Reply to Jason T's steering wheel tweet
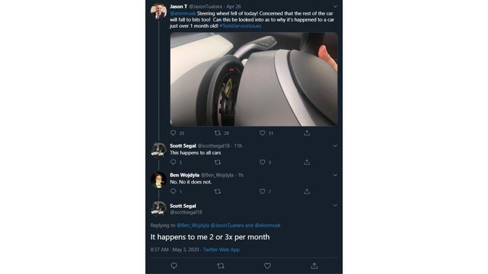 click(x=173, y=133)
